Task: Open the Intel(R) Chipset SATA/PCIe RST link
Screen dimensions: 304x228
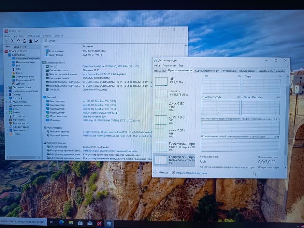Action: 110,151
